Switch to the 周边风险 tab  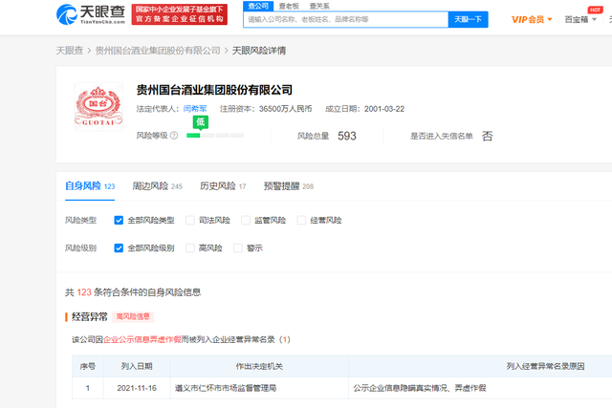tap(157, 186)
